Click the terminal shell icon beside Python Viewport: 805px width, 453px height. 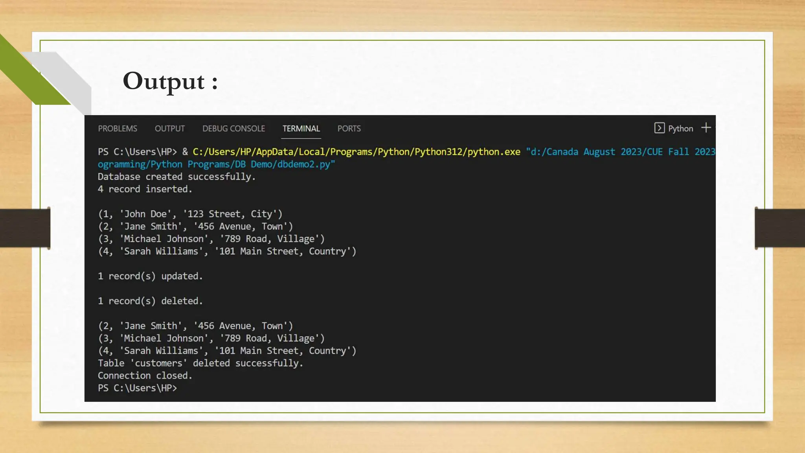[x=659, y=128]
